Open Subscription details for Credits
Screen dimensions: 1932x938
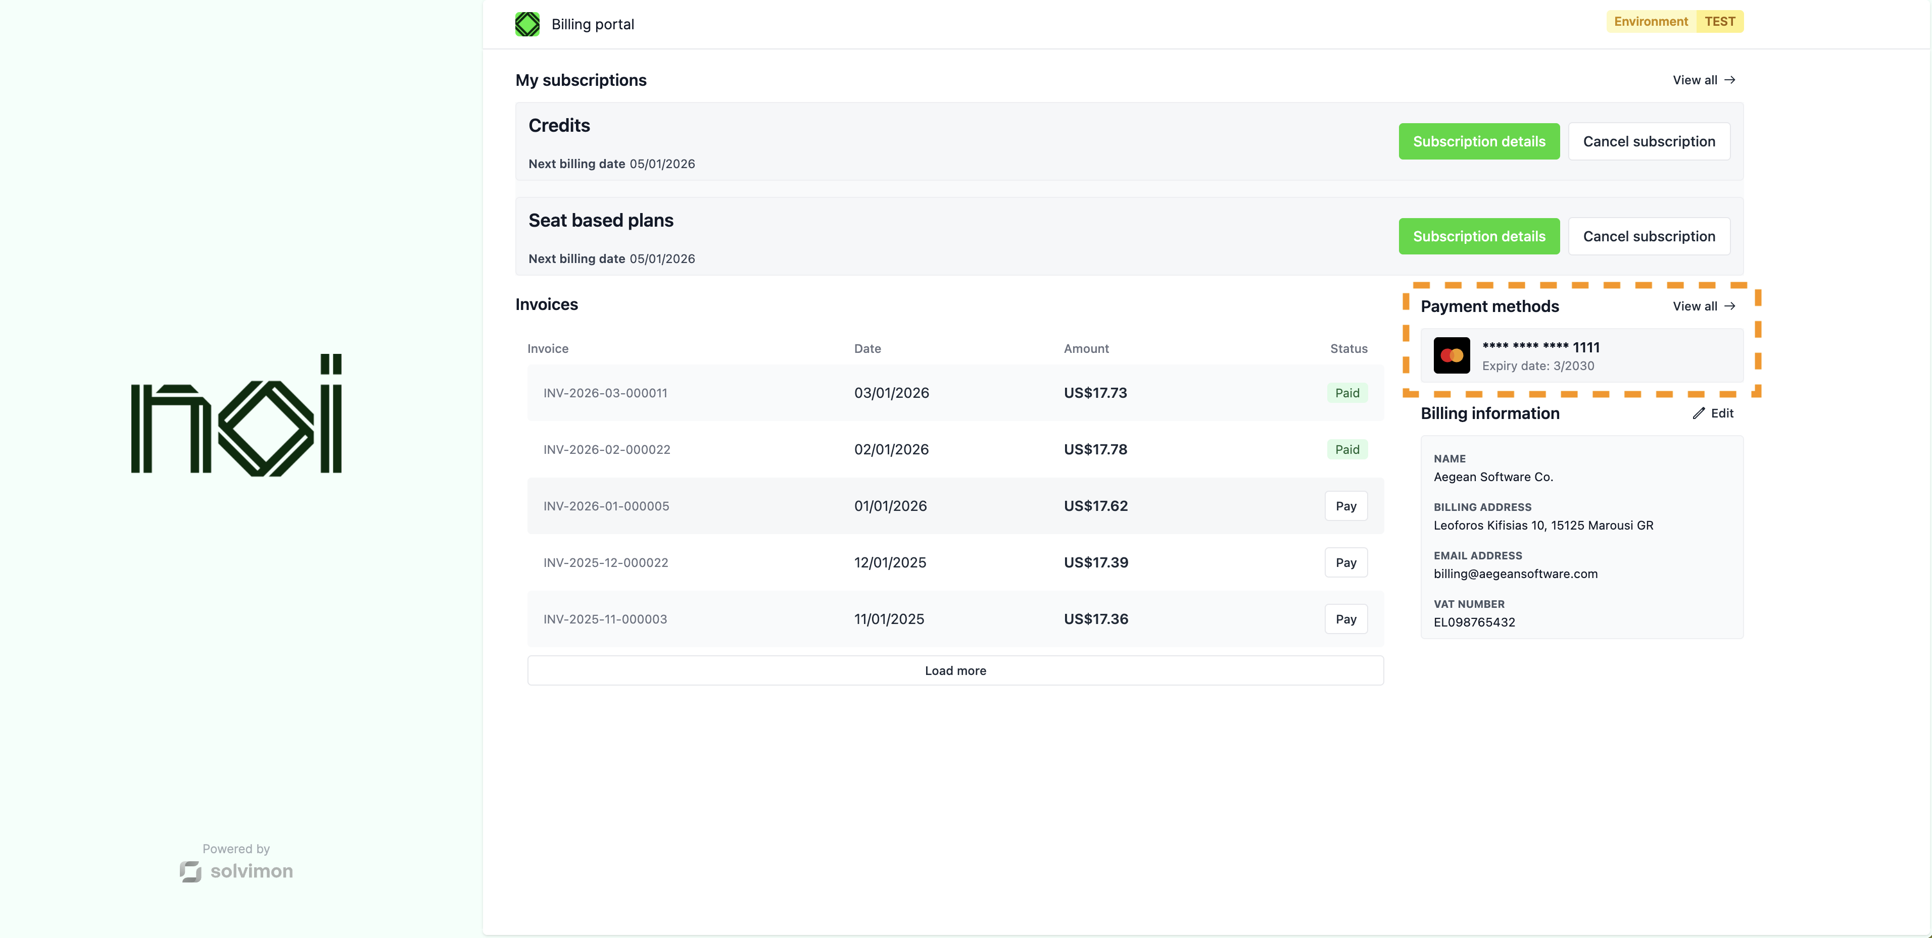click(x=1478, y=141)
